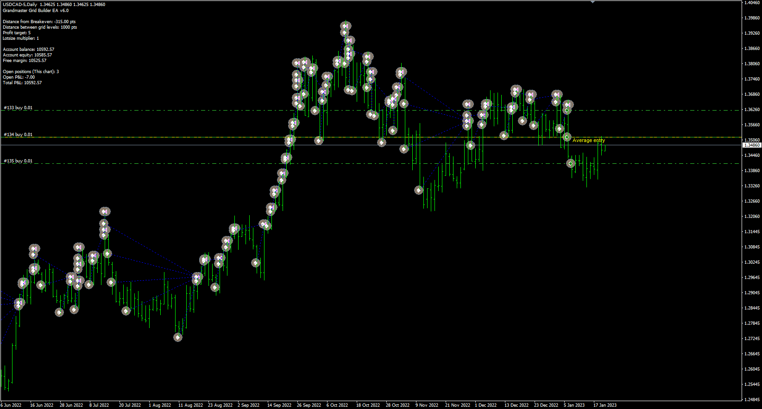Select the buy arrow marker starting order #133 line
This screenshot has width=762, height=409.
[x=567, y=111]
